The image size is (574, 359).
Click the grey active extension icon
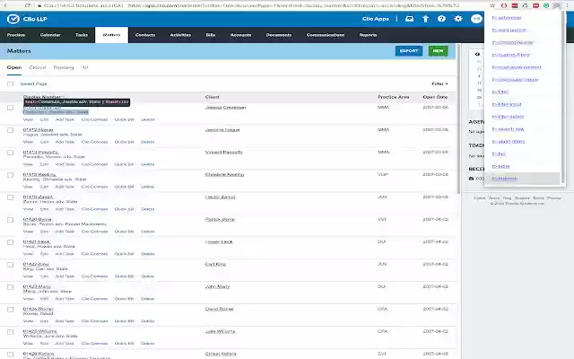click(557, 5)
